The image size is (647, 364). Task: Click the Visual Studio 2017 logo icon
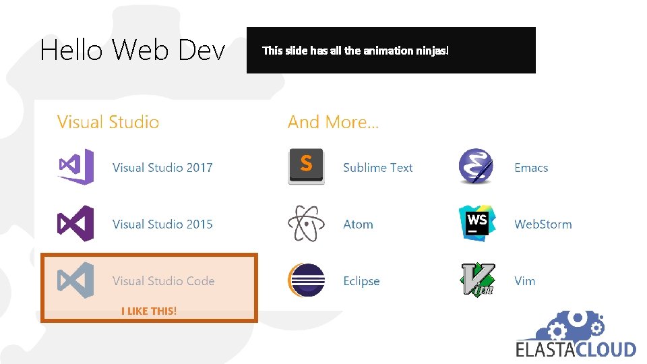75,166
